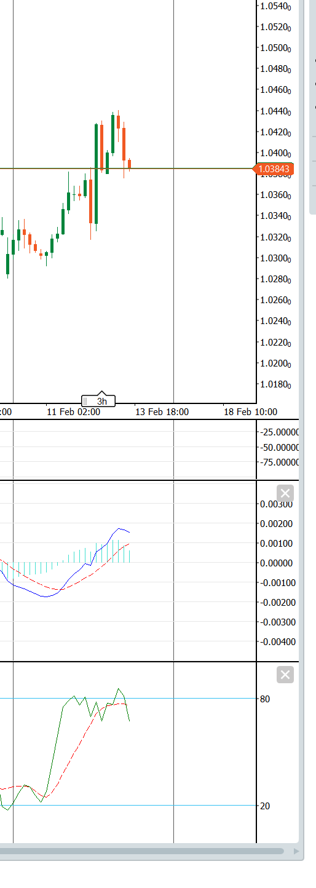Click the 3h timeframe label

(x=102, y=402)
